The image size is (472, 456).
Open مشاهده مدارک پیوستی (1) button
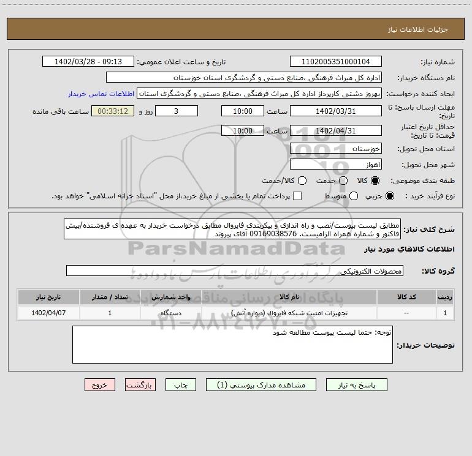click(x=261, y=385)
